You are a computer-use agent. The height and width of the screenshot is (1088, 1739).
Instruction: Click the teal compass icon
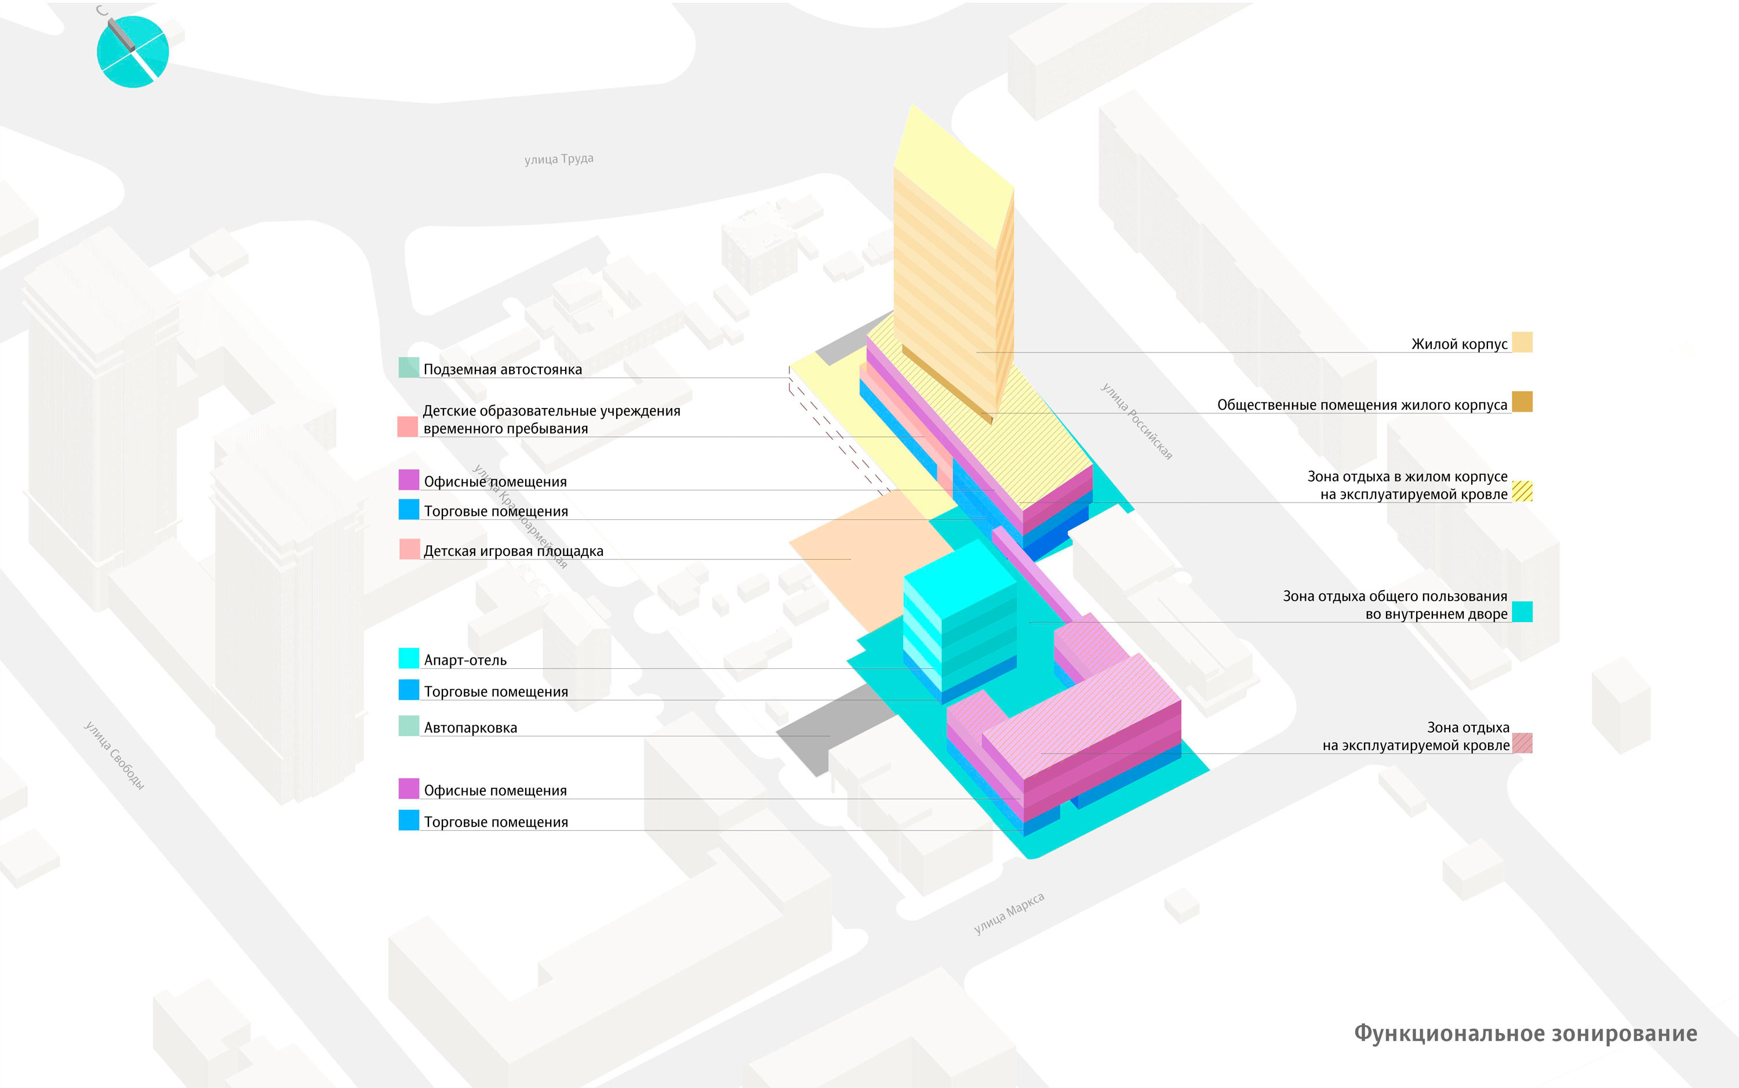point(132,52)
